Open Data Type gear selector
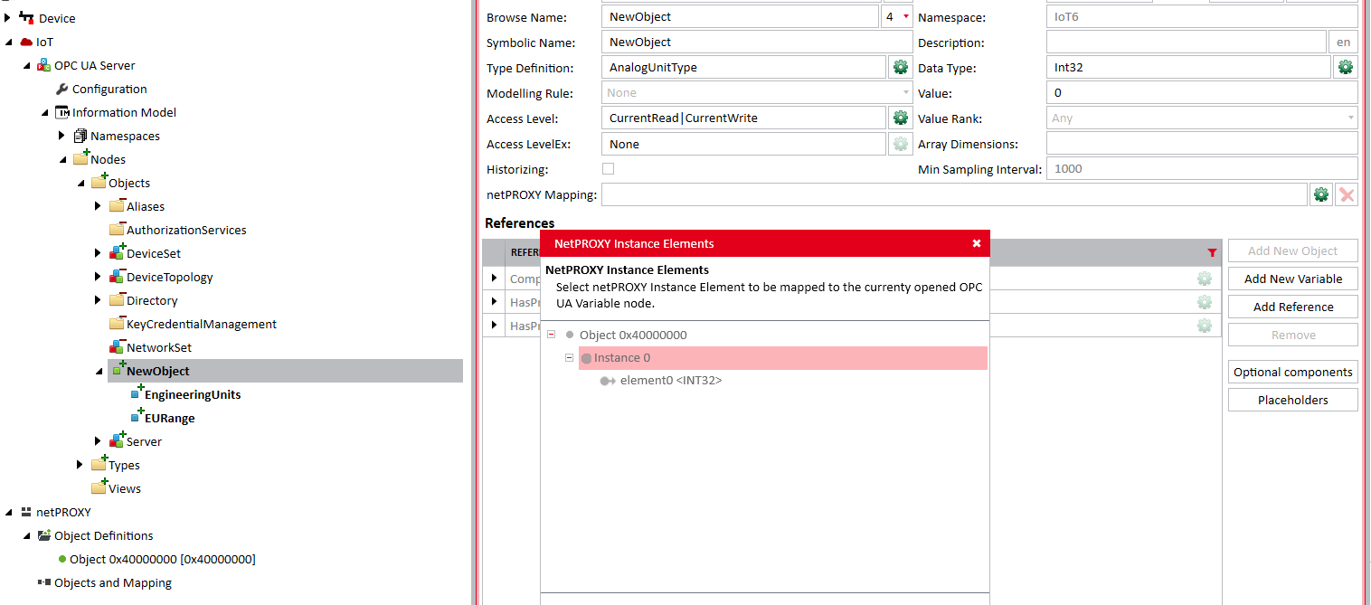The width and height of the screenshot is (1371, 605). click(1346, 67)
